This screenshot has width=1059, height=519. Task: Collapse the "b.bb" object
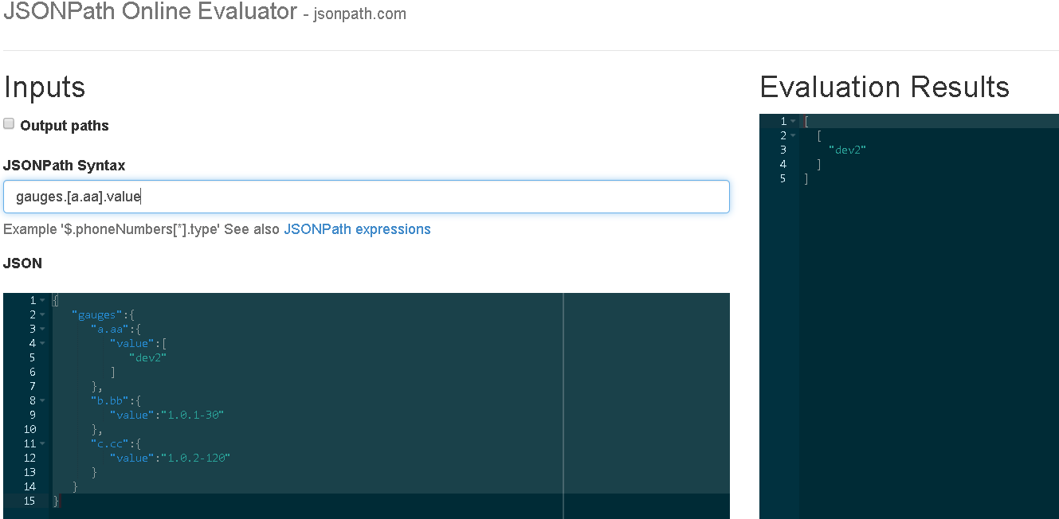click(41, 400)
